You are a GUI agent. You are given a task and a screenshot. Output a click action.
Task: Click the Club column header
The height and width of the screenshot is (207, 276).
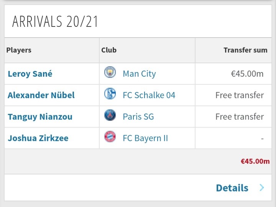click(x=109, y=50)
